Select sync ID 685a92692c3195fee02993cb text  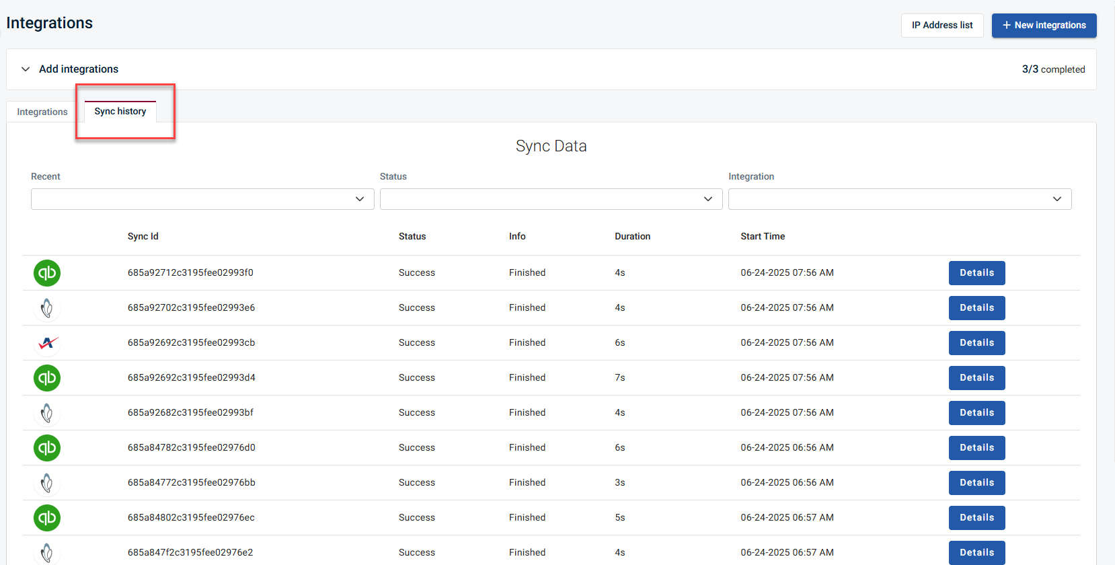tap(191, 343)
